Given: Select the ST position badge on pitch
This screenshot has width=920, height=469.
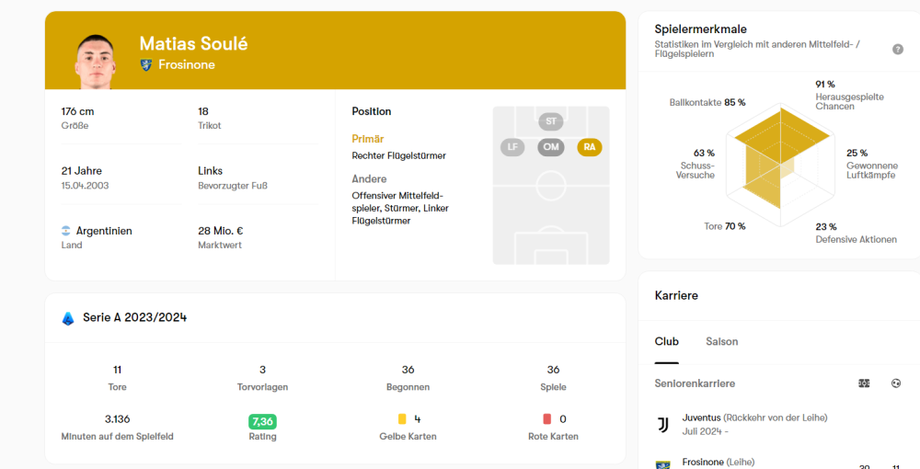Looking at the screenshot, I should point(551,121).
